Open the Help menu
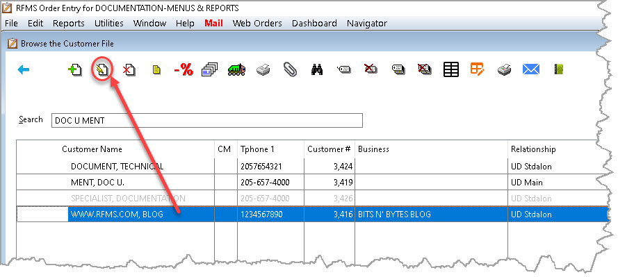Screen dimensions: 618x277 point(185,23)
